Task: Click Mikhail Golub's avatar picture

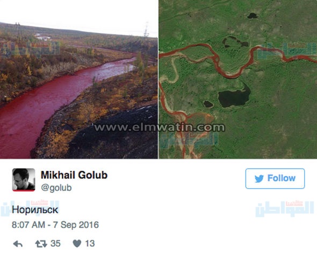Action: [24, 180]
